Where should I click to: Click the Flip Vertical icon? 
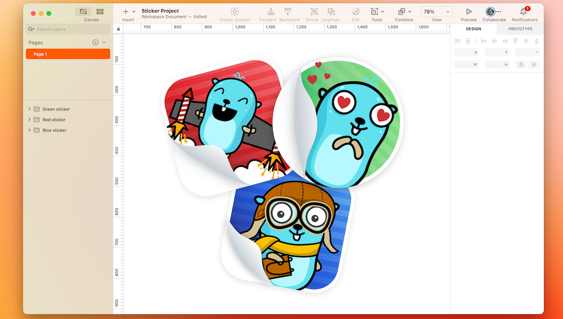[534, 64]
